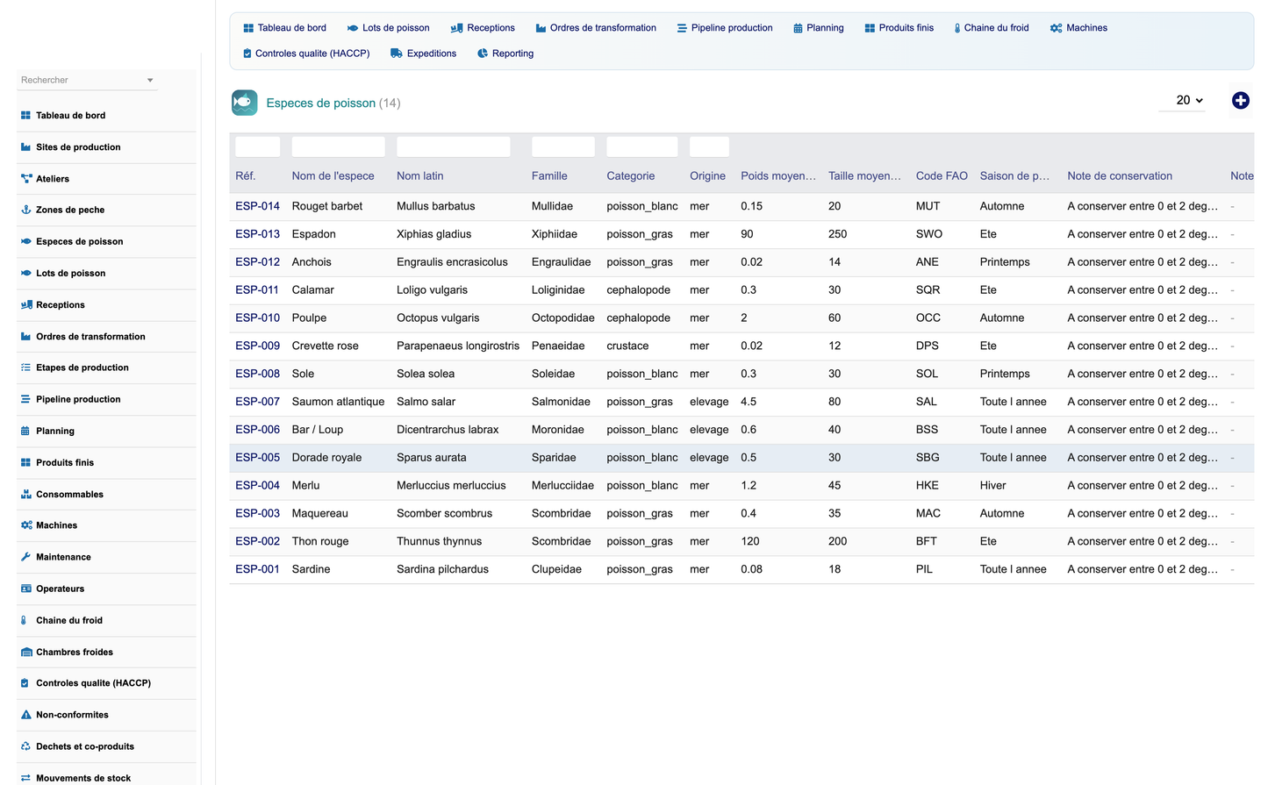Open the page size dropdown showing 20
Screen dimensions: 1268x785
pyautogui.click(x=1188, y=100)
